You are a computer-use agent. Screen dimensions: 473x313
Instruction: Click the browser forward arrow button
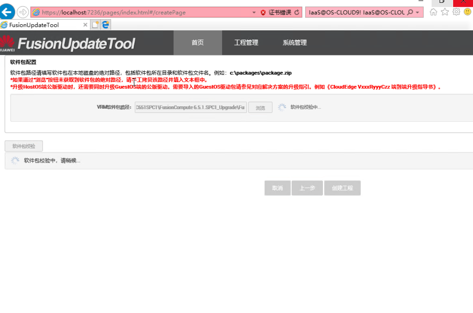click(x=23, y=13)
